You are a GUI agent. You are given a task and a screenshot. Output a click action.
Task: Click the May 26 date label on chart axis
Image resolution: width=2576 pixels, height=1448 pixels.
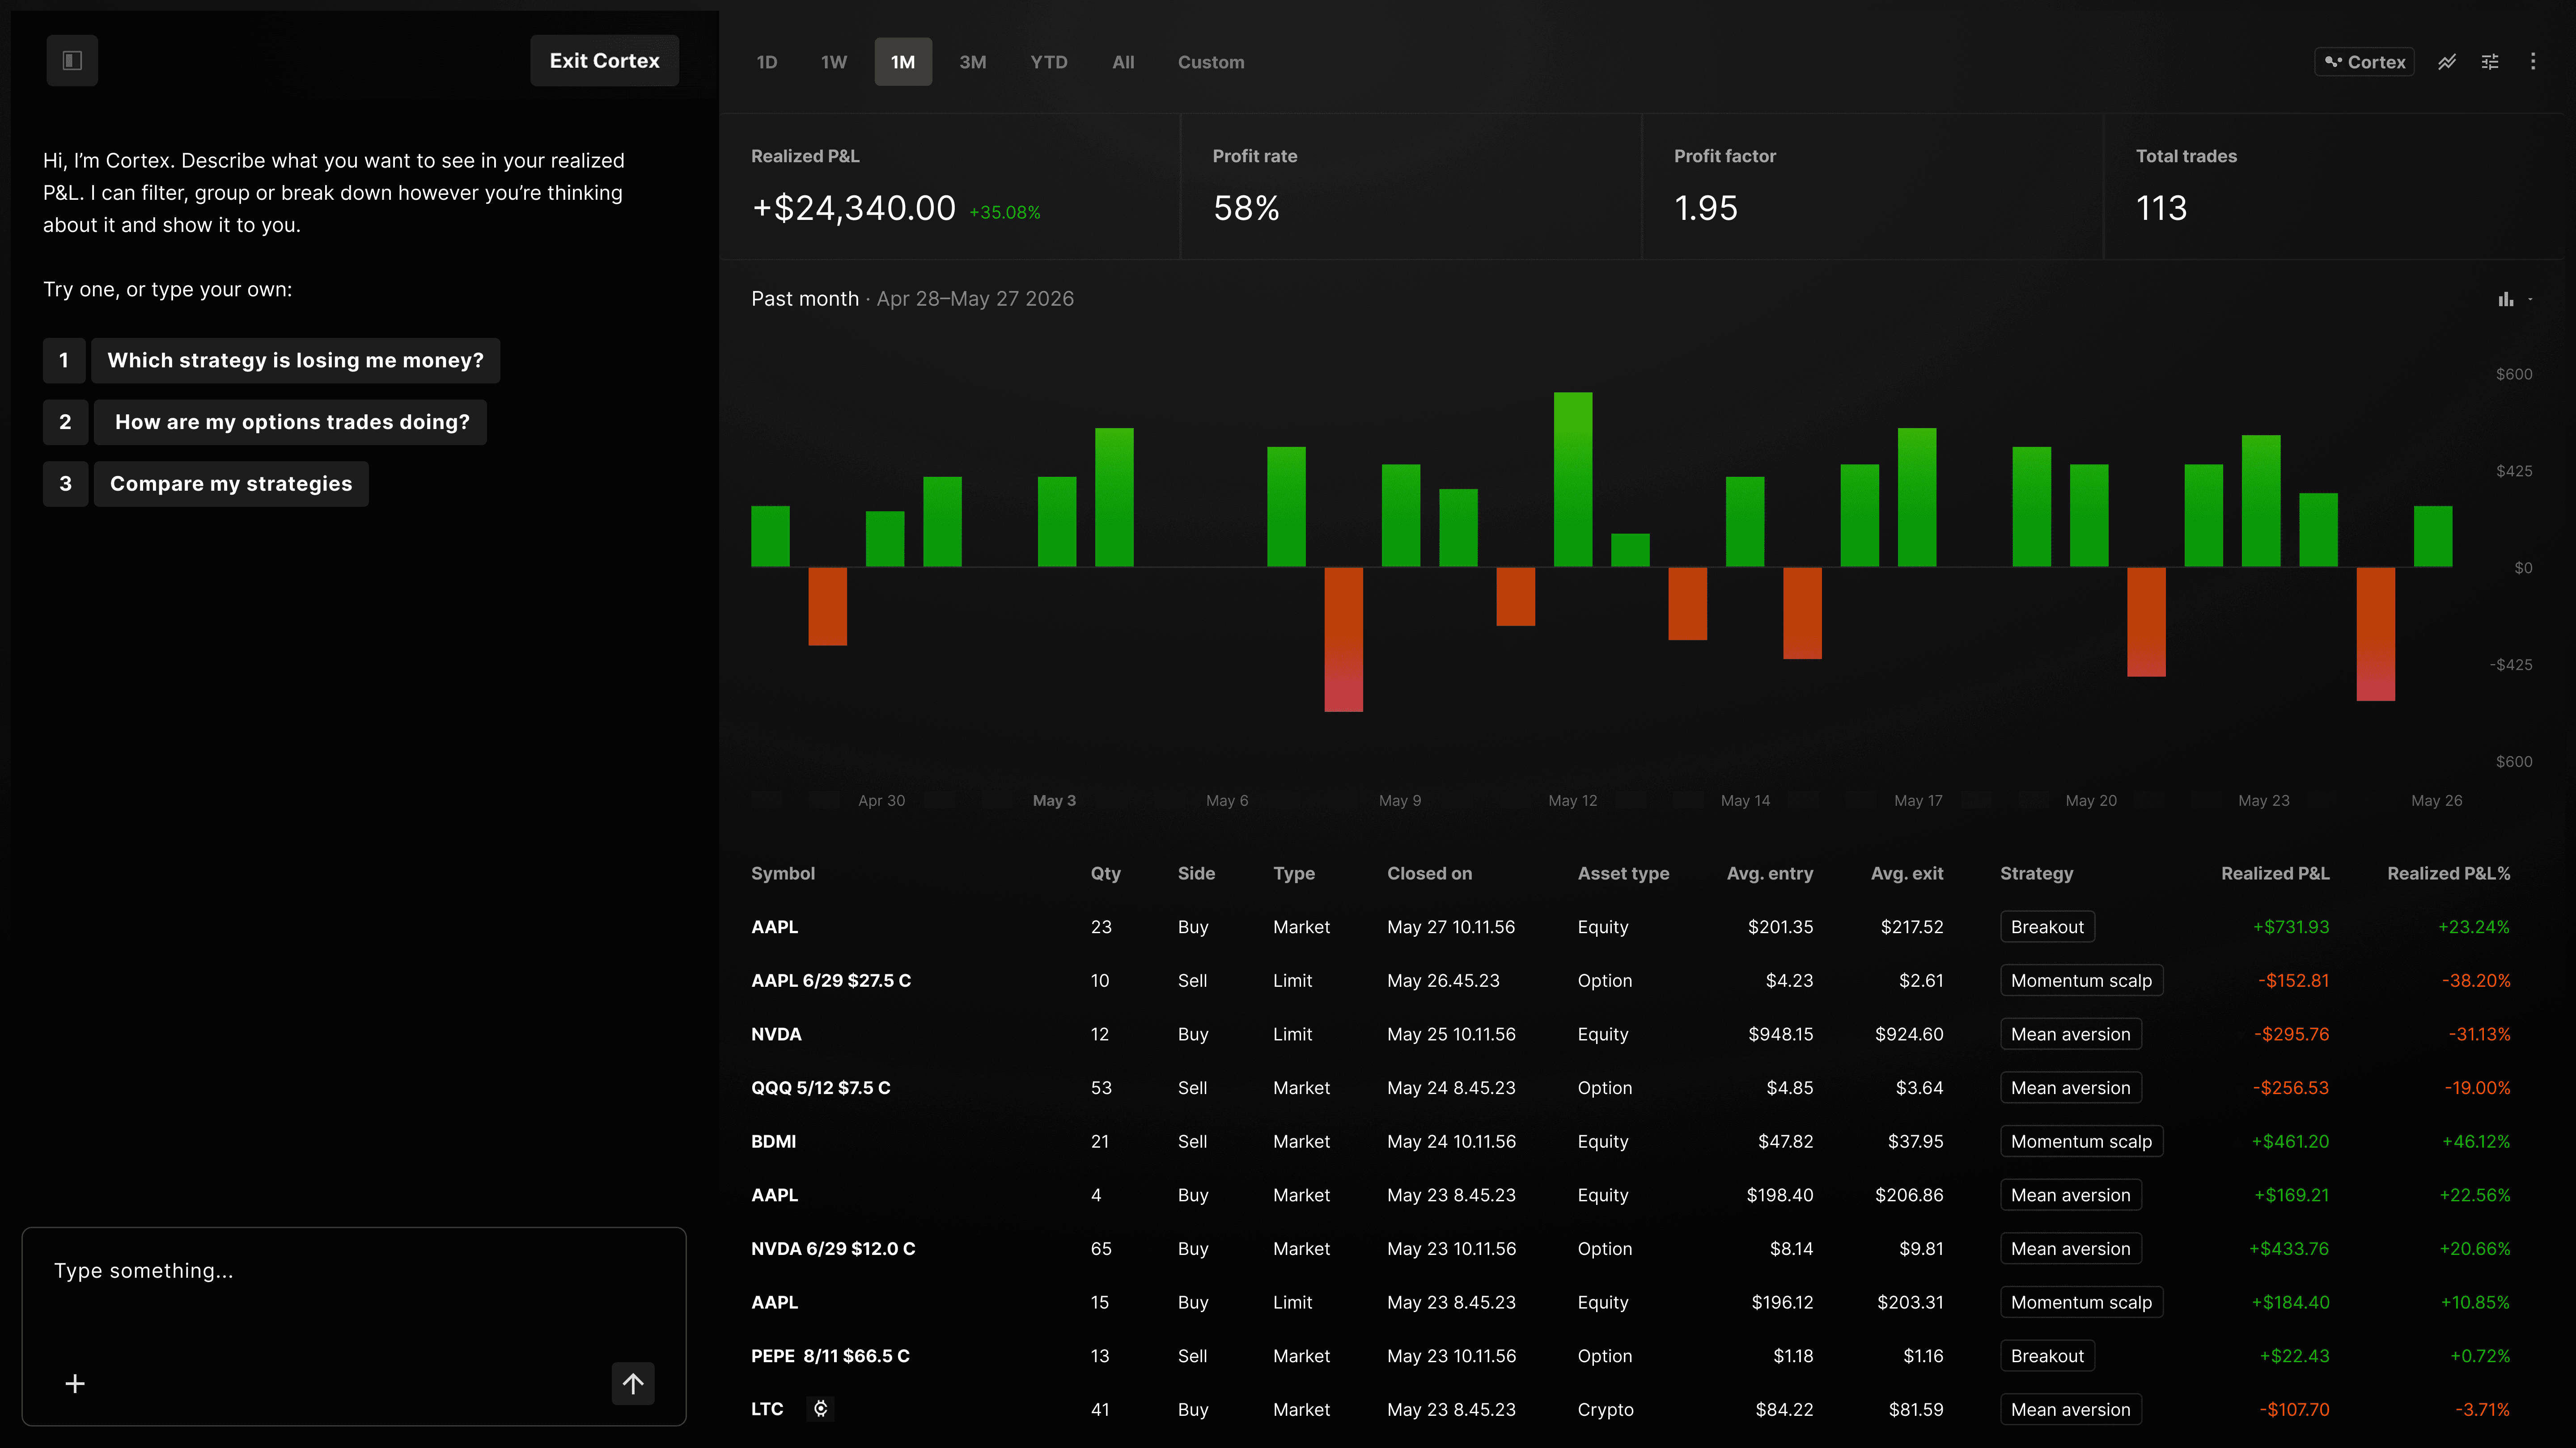[x=2436, y=800]
